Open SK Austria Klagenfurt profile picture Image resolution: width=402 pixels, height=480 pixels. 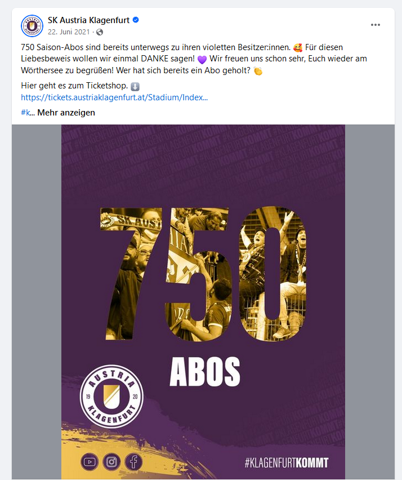[x=32, y=26]
